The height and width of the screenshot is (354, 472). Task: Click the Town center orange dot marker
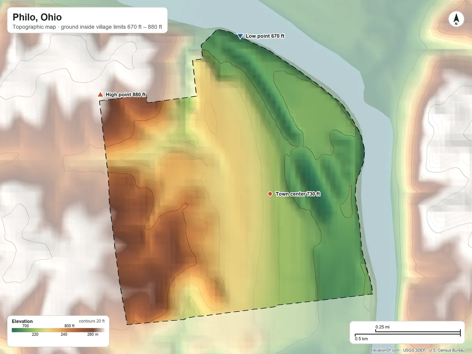point(270,194)
